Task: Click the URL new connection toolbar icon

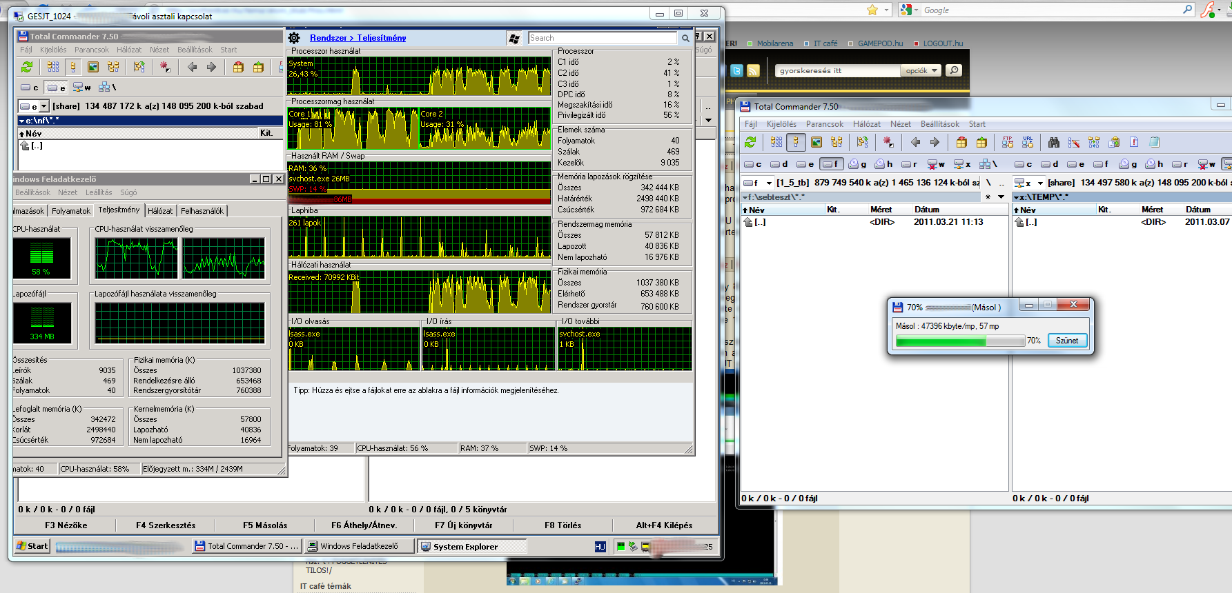Action: coord(1028,142)
